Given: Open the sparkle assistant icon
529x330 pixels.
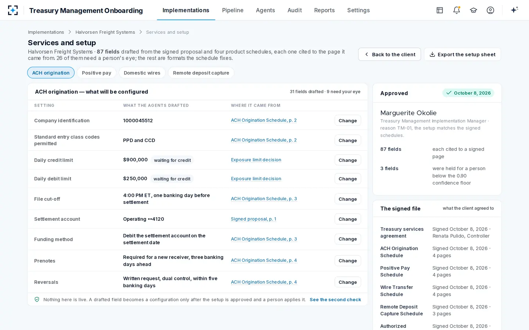Looking at the screenshot, I should pos(514,10).
